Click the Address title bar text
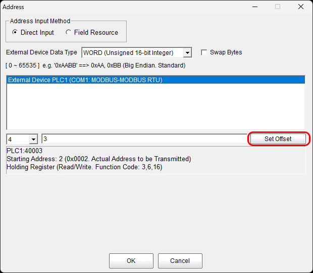The image size is (313, 273). [x=14, y=7]
